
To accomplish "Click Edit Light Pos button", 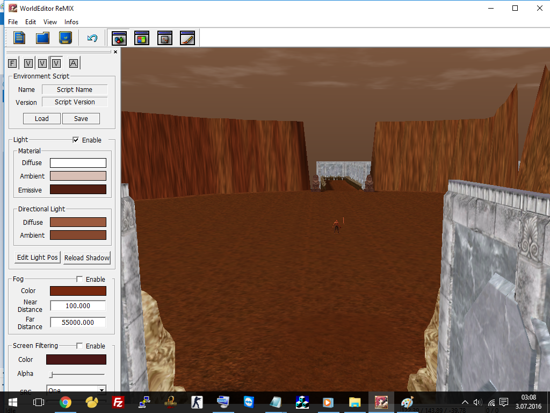I will (37, 258).
